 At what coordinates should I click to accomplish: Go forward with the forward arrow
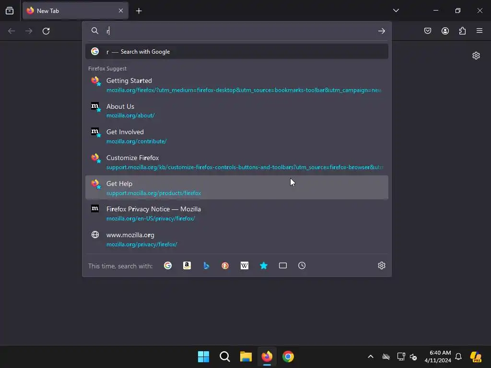pos(29,31)
